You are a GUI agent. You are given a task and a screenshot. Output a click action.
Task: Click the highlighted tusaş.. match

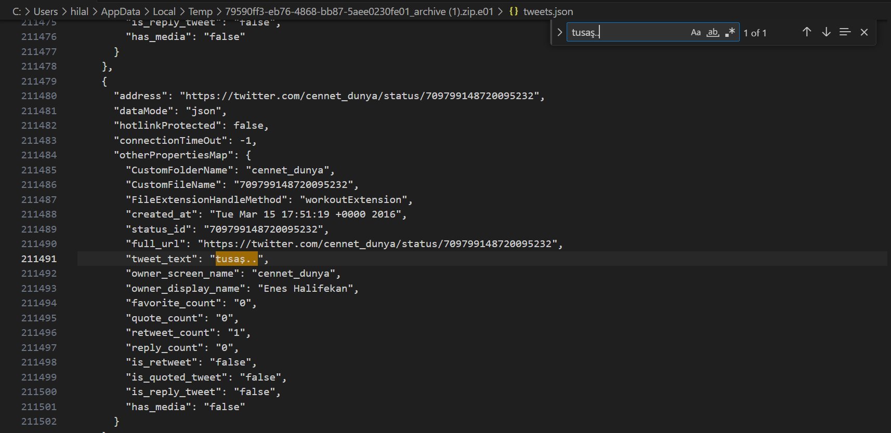click(x=237, y=259)
